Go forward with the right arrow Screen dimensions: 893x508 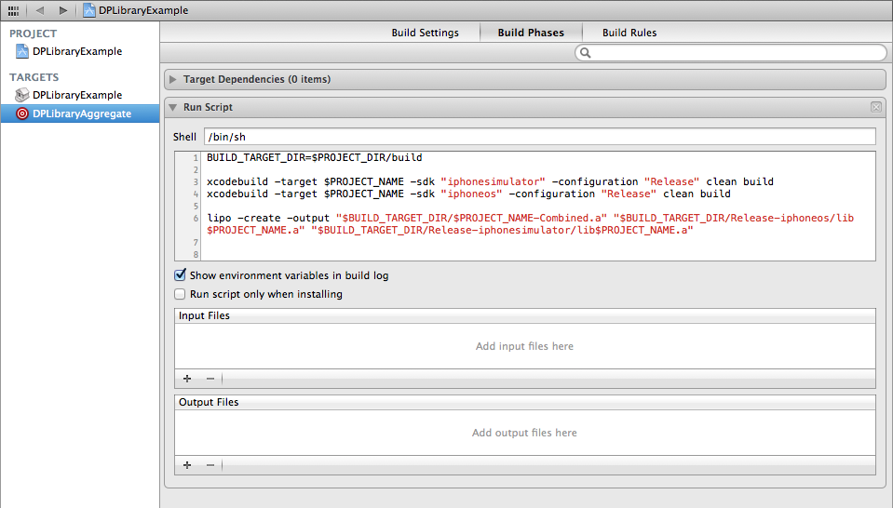point(62,10)
